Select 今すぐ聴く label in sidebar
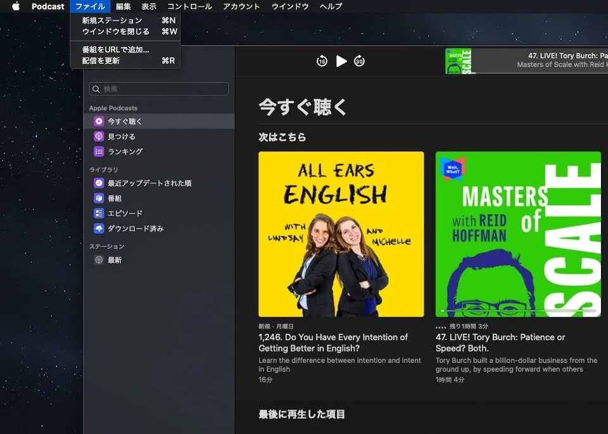Image resolution: width=608 pixels, height=434 pixels. point(125,122)
